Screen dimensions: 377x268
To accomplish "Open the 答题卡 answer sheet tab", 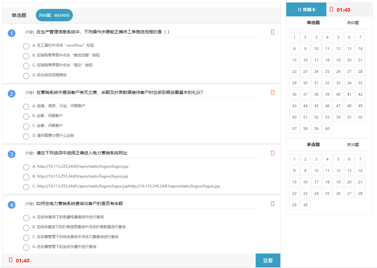I will click(306, 9).
